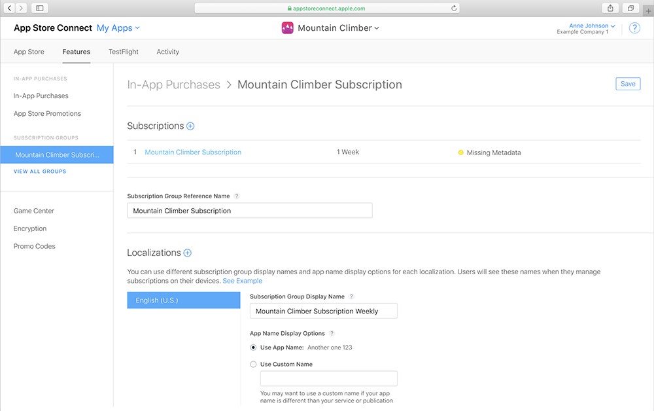Click the View All Groups link
654x411 pixels.
tap(40, 171)
